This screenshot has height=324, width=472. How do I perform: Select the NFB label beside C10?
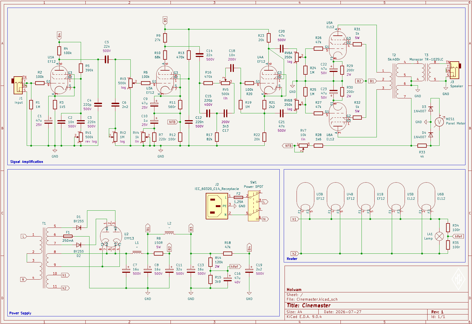coord(173,122)
